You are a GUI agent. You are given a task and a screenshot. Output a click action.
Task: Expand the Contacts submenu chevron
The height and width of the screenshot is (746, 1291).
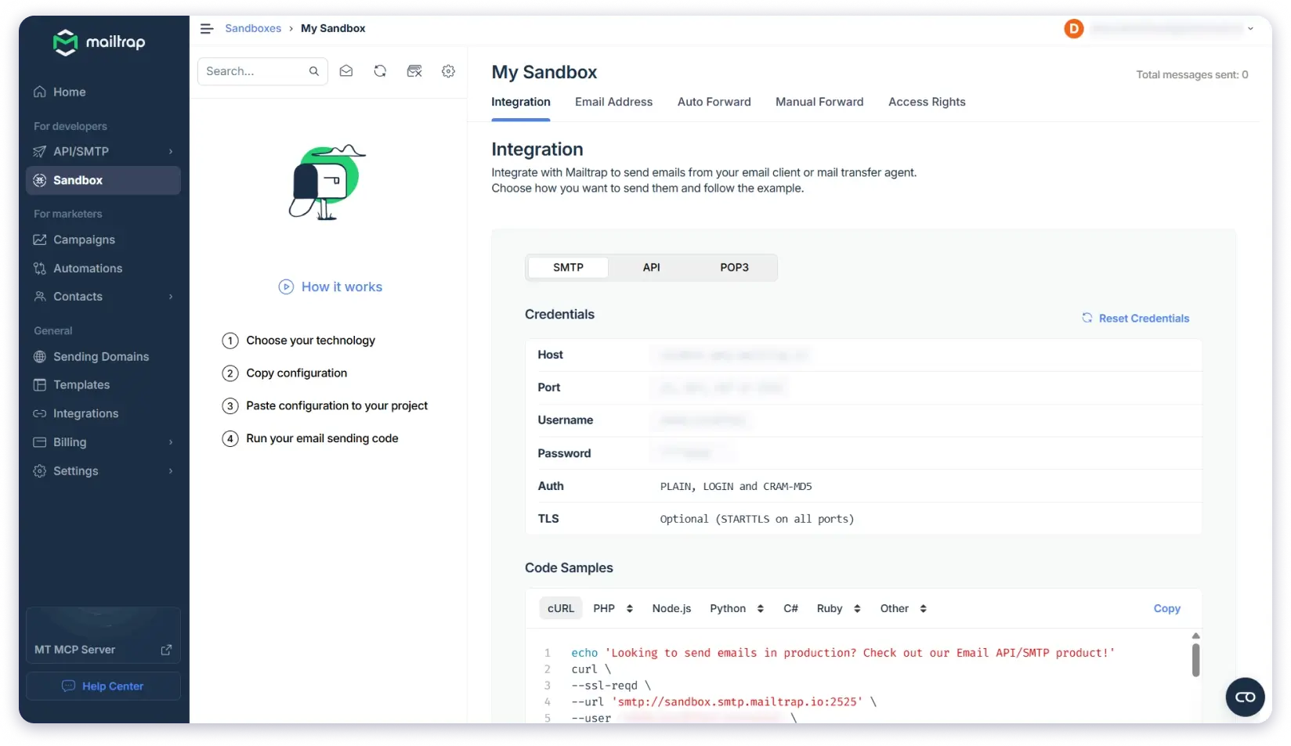(x=171, y=297)
